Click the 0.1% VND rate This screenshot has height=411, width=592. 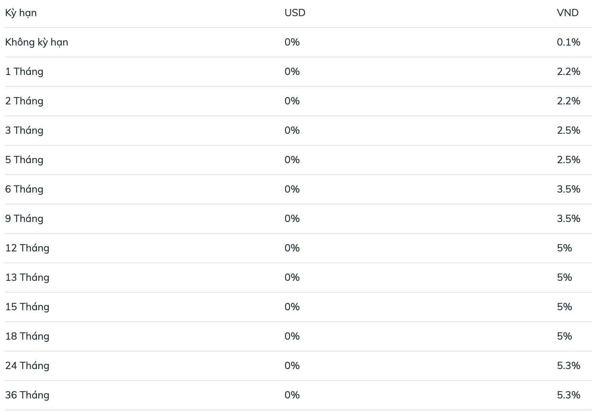click(568, 42)
